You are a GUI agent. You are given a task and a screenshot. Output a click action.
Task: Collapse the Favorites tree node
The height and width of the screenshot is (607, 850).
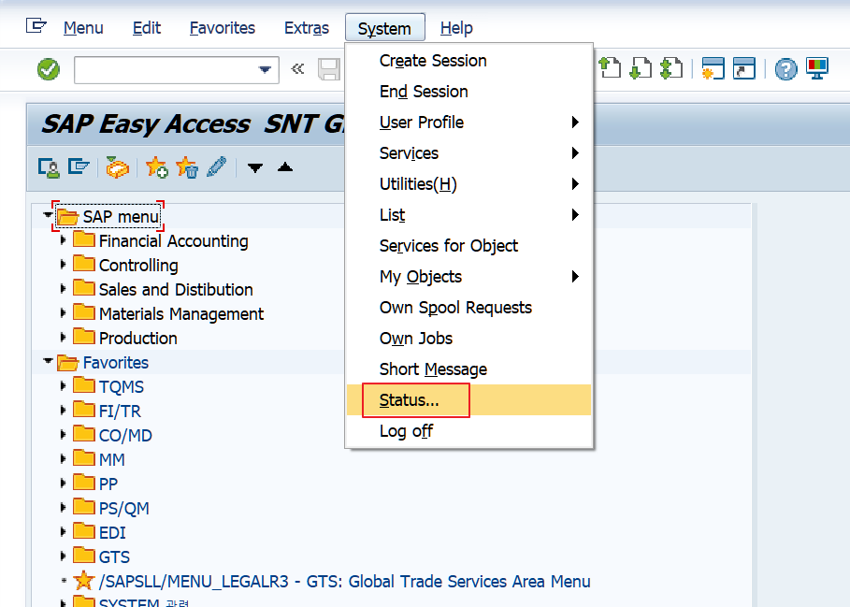click(x=48, y=361)
